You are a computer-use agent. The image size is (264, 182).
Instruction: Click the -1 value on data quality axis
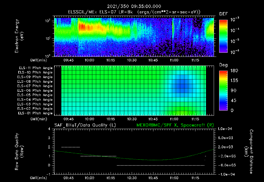click(48, 174)
